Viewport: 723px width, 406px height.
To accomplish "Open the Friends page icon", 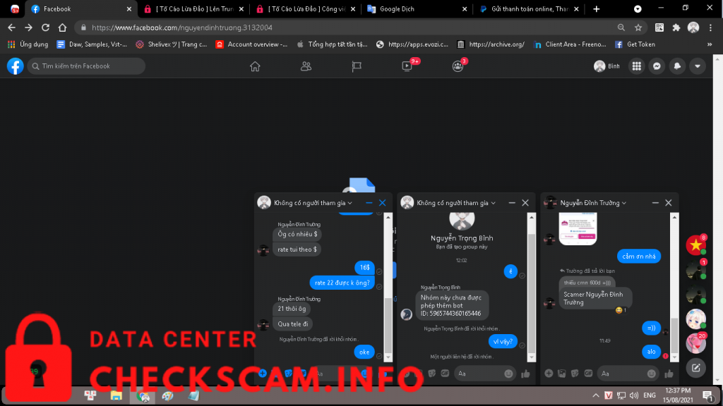I will 306,66.
